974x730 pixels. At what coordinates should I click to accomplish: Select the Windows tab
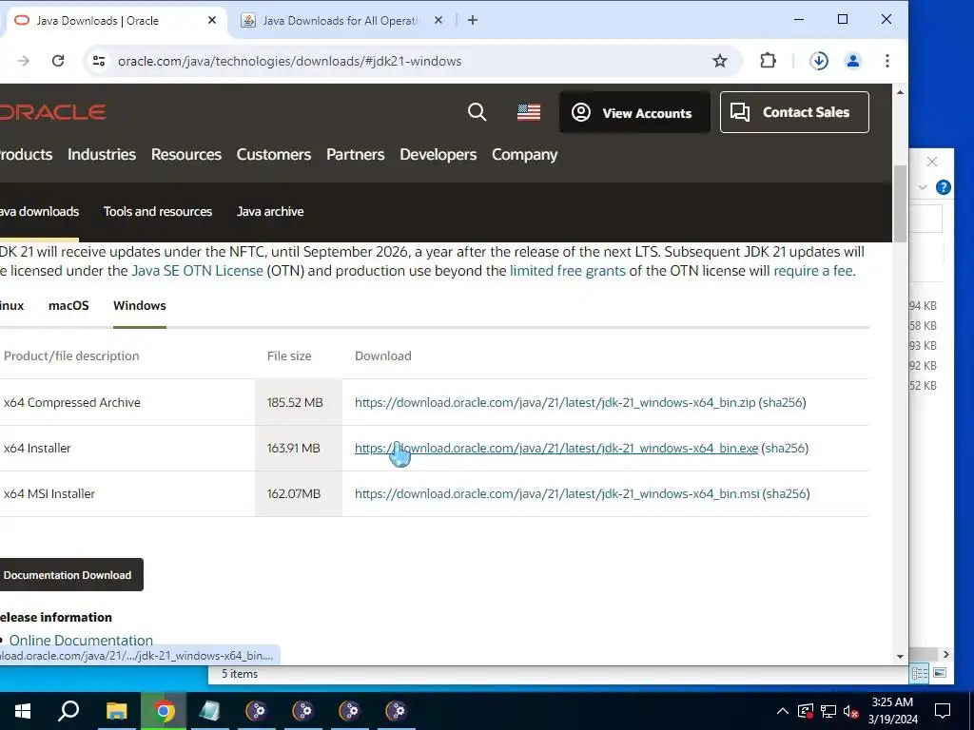pos(140,305)
